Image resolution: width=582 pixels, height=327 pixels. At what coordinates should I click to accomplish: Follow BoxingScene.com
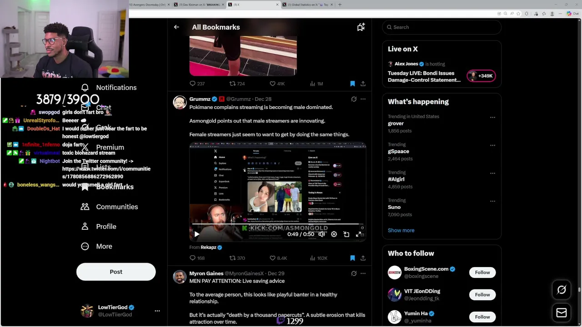tap(482, 272)
